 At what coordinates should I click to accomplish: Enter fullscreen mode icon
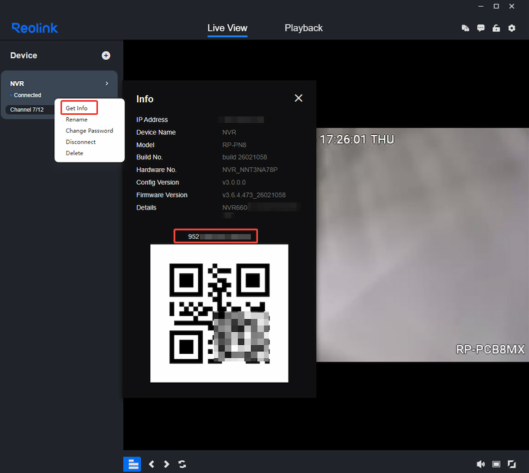click(512, 464)
